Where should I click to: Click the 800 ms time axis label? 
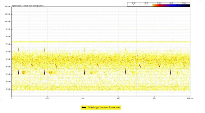[x=154, y=98]
